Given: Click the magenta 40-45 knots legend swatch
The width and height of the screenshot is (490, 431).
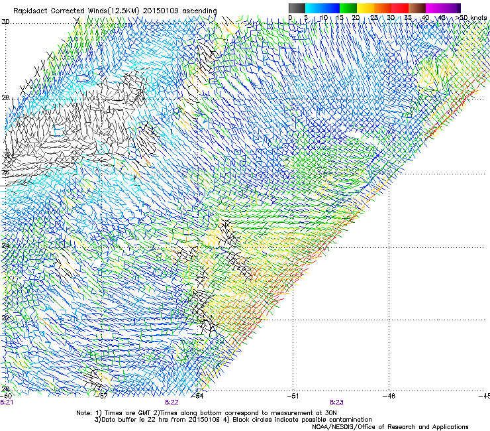Looking at the screenshot, I should pyautogui.click(x=434, y=8).
